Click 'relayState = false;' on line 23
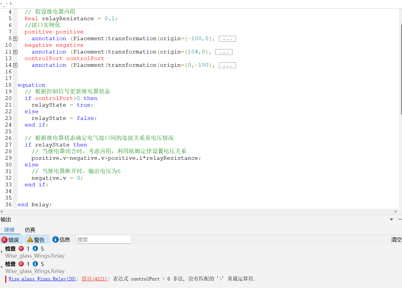The height and width of the screenshot is (288, 402). coord(64,118)
